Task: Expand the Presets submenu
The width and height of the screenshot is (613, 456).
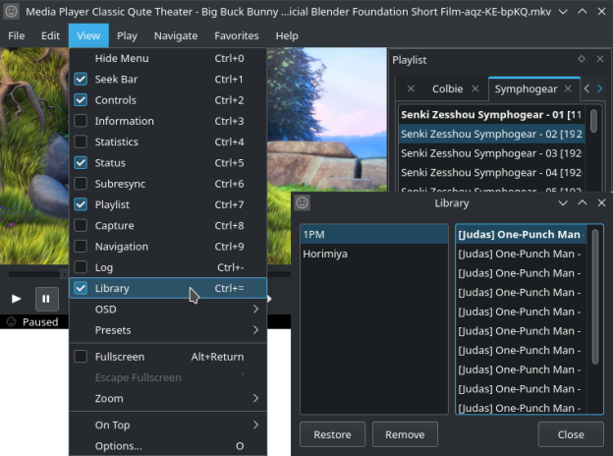Action: 167,330
